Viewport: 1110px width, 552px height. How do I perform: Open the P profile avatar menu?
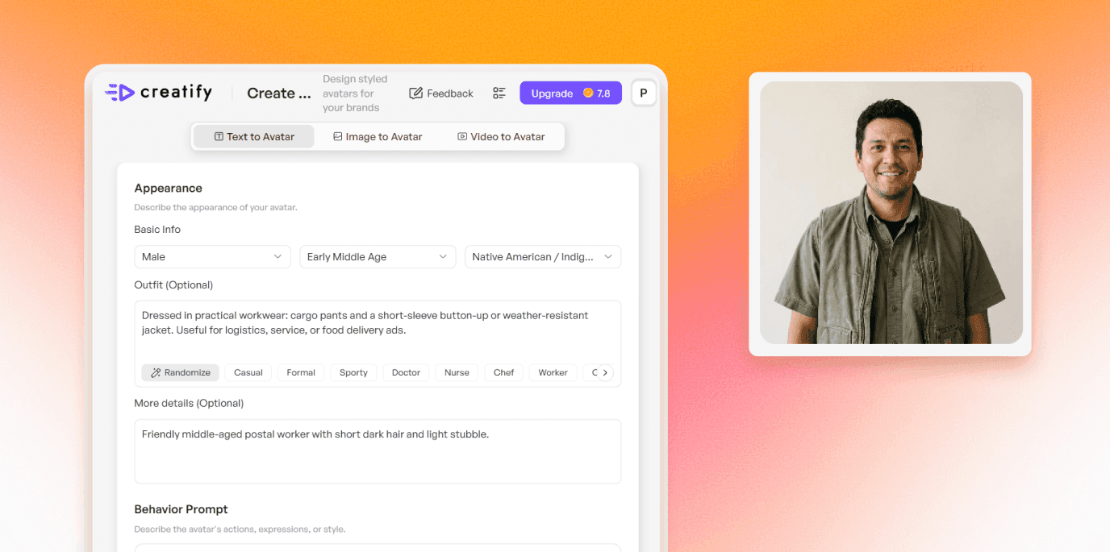click(644, 93)
